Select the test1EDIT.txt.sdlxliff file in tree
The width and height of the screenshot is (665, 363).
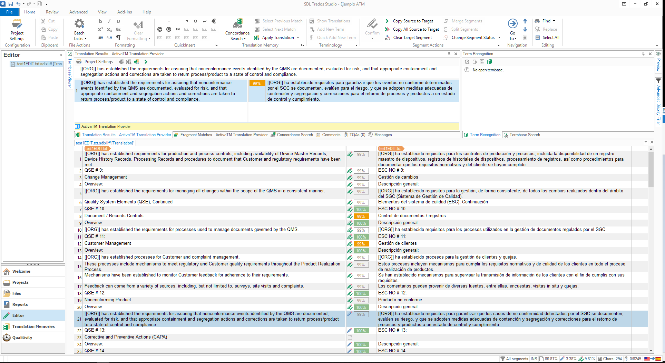click(x=36, y=64)
